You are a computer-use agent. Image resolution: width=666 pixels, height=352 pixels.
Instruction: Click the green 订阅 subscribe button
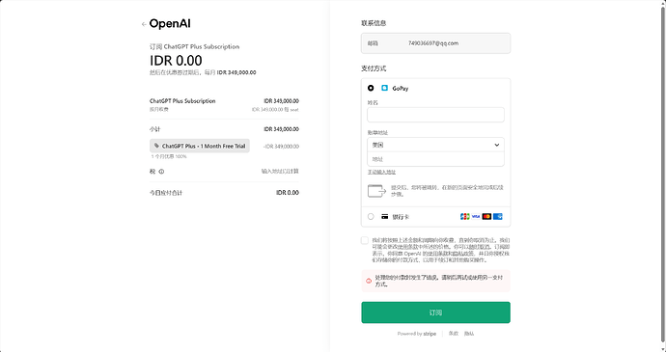click(x=435, y=312)
